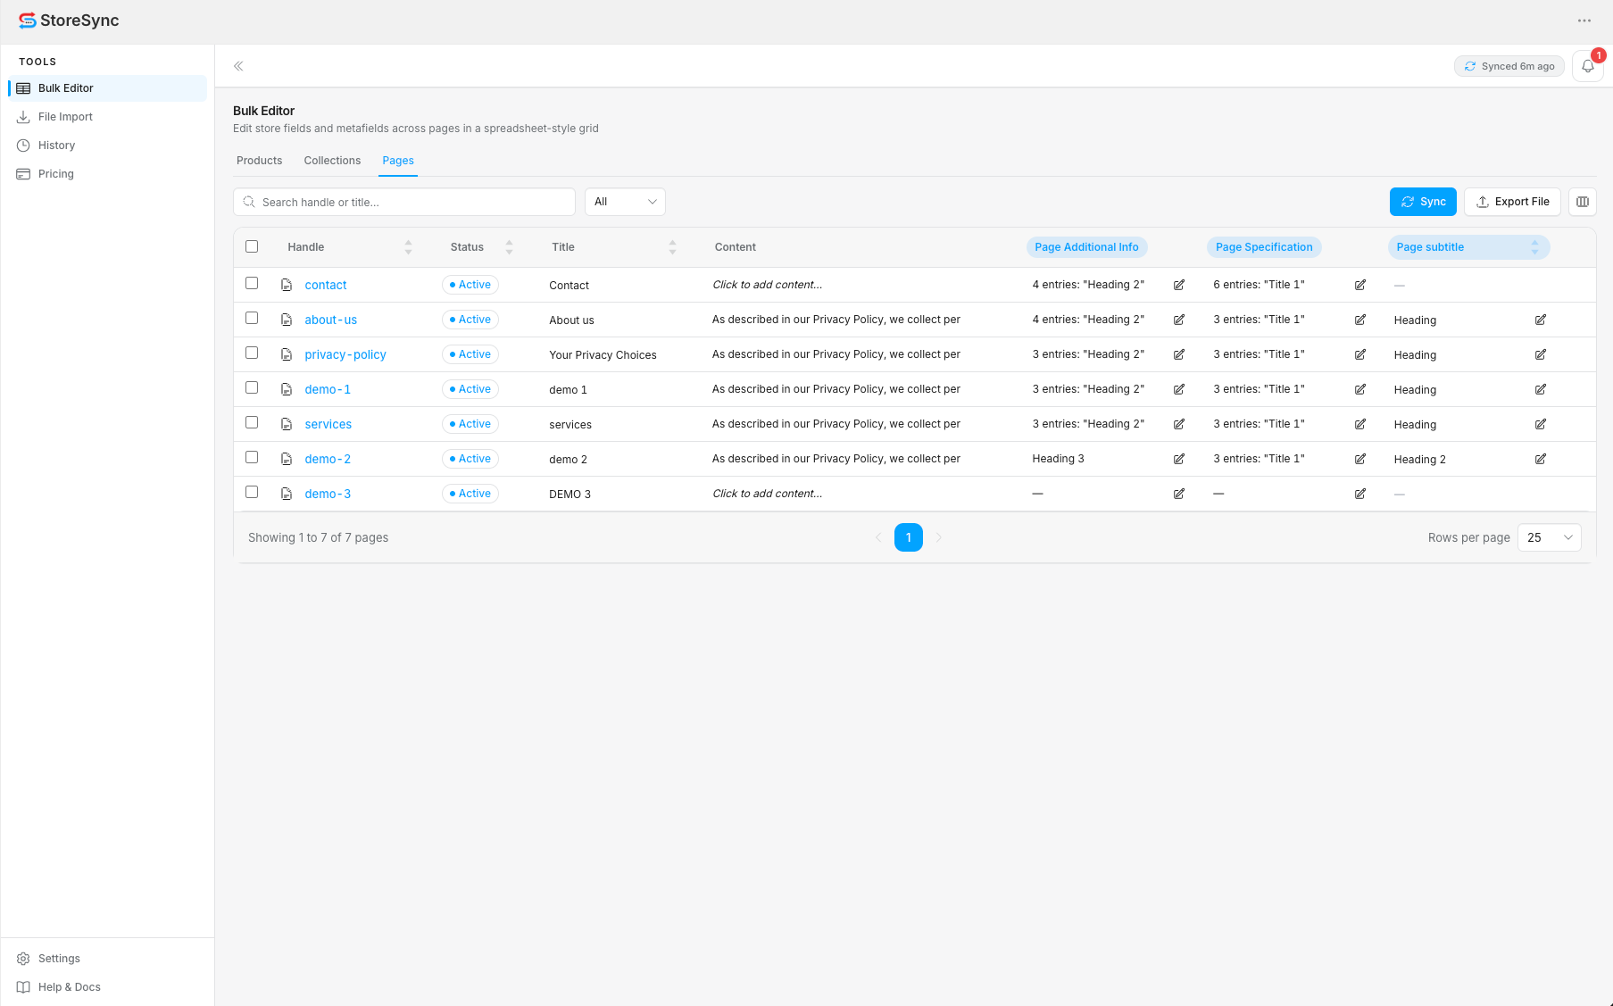Open the privacy-policy handle link
Image resolution: width=1613 pixels, height=1006 pixels.
point(345,354)
